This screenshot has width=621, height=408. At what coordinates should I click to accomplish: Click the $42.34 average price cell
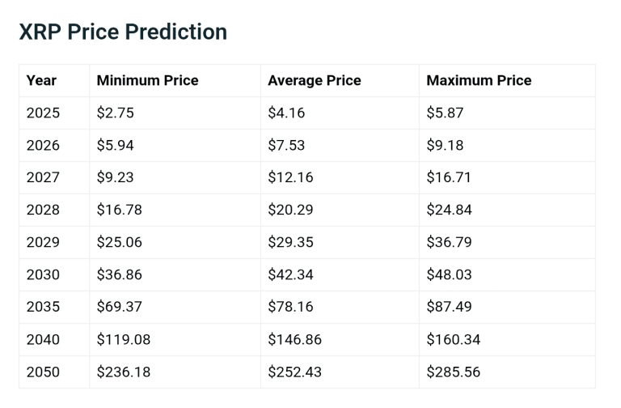[x=290, y=274]
